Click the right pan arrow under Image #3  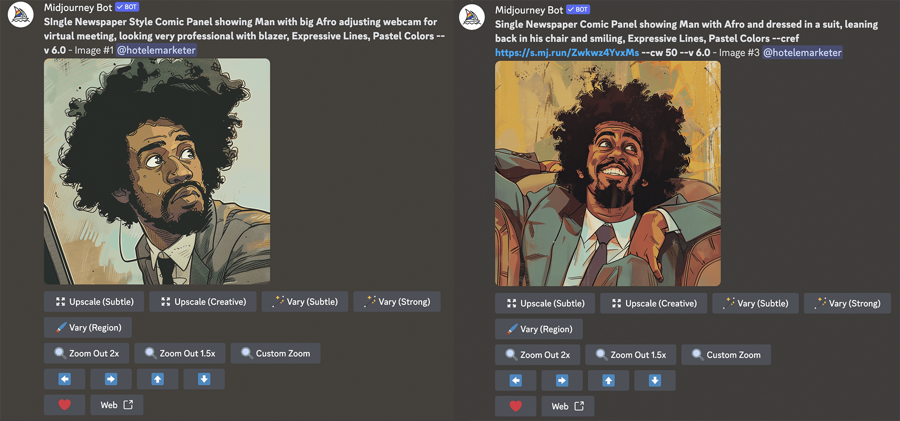[x=562, y=381]
